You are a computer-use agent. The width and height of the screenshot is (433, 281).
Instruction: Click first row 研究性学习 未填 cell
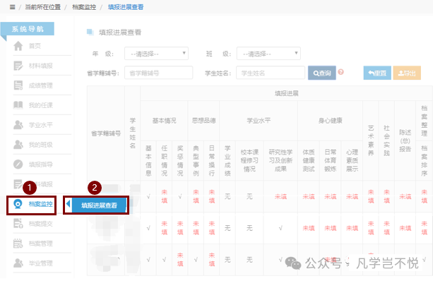pyautogui.click(x=280, y=196)
